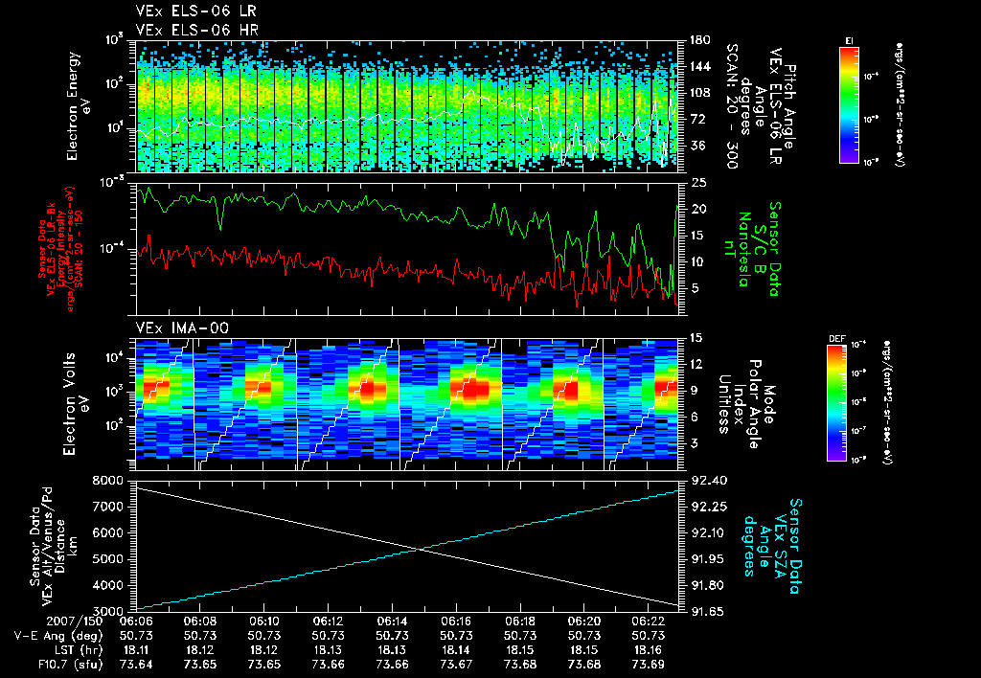The width and height of the screenshot is (981, 678).
Task: Click the 'Electron Volts eV' axis label
Action: click(x=75, y=404)
